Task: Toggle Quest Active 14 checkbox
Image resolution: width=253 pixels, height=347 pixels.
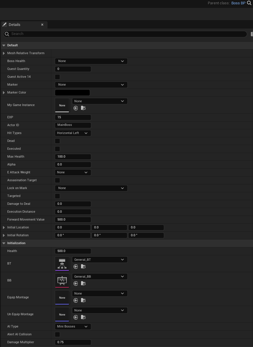Action: pyautogui.click(x=57, y=77)
